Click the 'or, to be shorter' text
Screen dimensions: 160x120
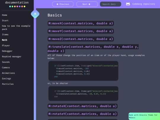click(58, 83)
